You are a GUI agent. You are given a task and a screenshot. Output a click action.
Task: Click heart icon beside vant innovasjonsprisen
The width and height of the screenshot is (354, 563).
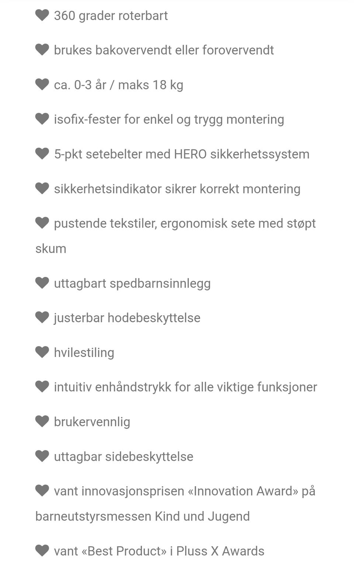(x=42, y=491)
